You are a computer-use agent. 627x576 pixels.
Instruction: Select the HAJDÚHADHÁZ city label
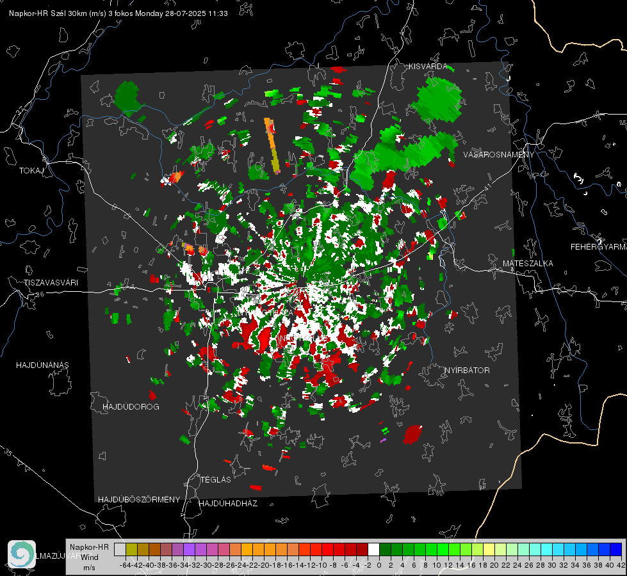pyautogui.click(x=228, y=504)
